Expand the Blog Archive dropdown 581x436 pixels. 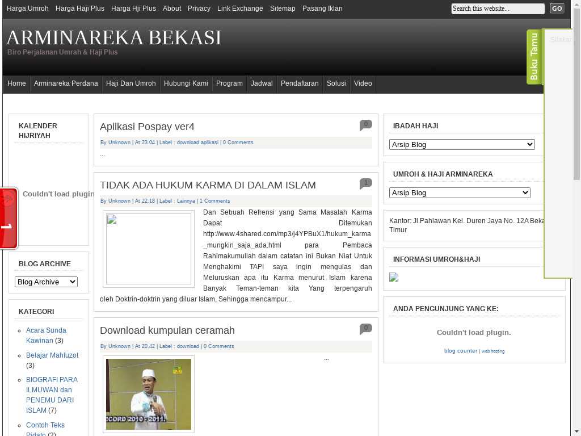coord(46,282)
